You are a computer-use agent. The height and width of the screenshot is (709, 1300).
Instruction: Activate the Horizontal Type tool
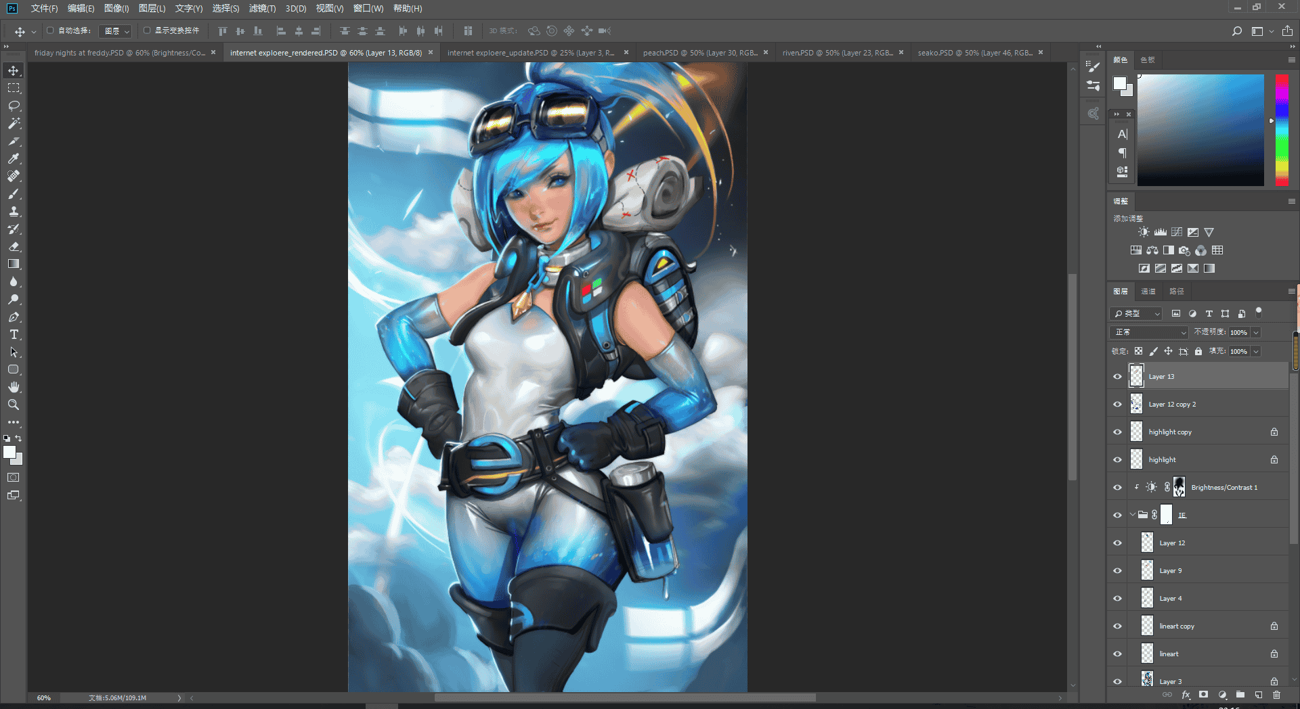tap(14, 334)
